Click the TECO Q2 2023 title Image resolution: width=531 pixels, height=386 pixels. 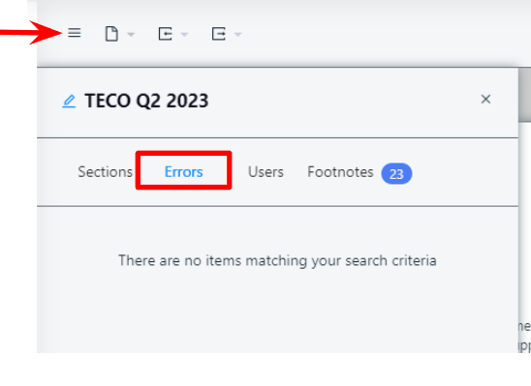146,101
